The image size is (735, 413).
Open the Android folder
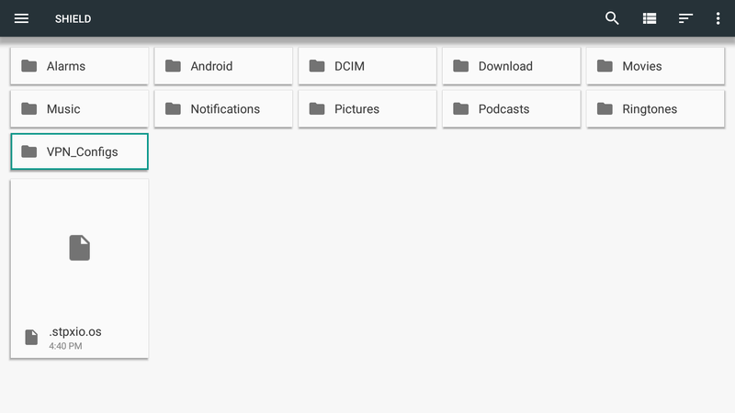[x=223, y=66]
